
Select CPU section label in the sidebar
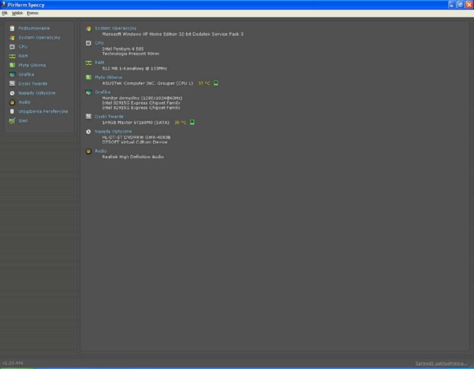click(23, 47)
